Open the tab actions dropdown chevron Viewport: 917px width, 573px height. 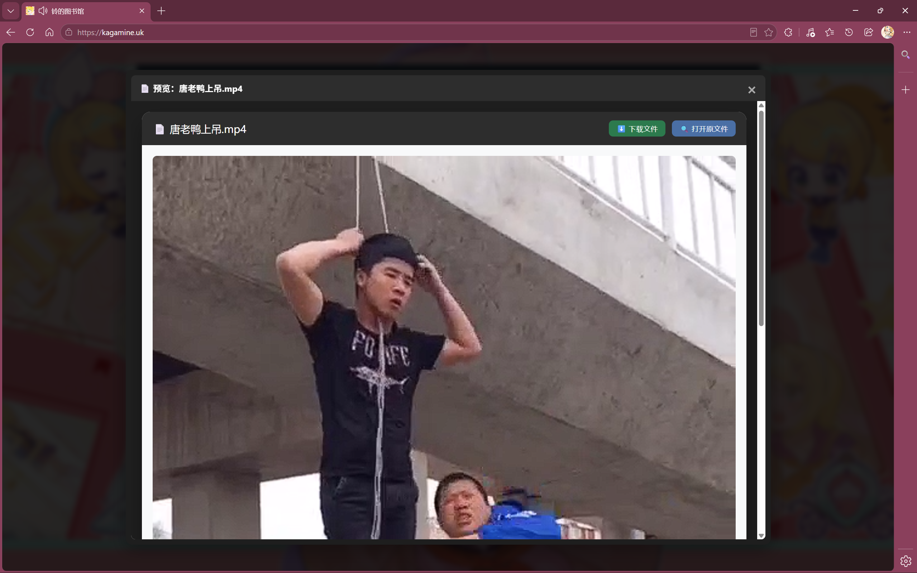(11, 11)
